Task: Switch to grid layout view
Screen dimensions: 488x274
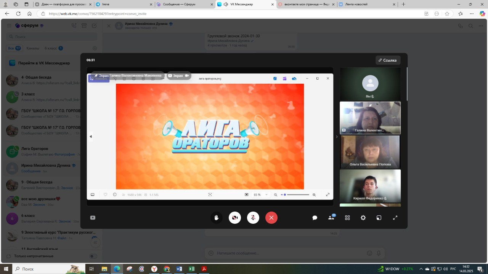Action: pos(347,218)
